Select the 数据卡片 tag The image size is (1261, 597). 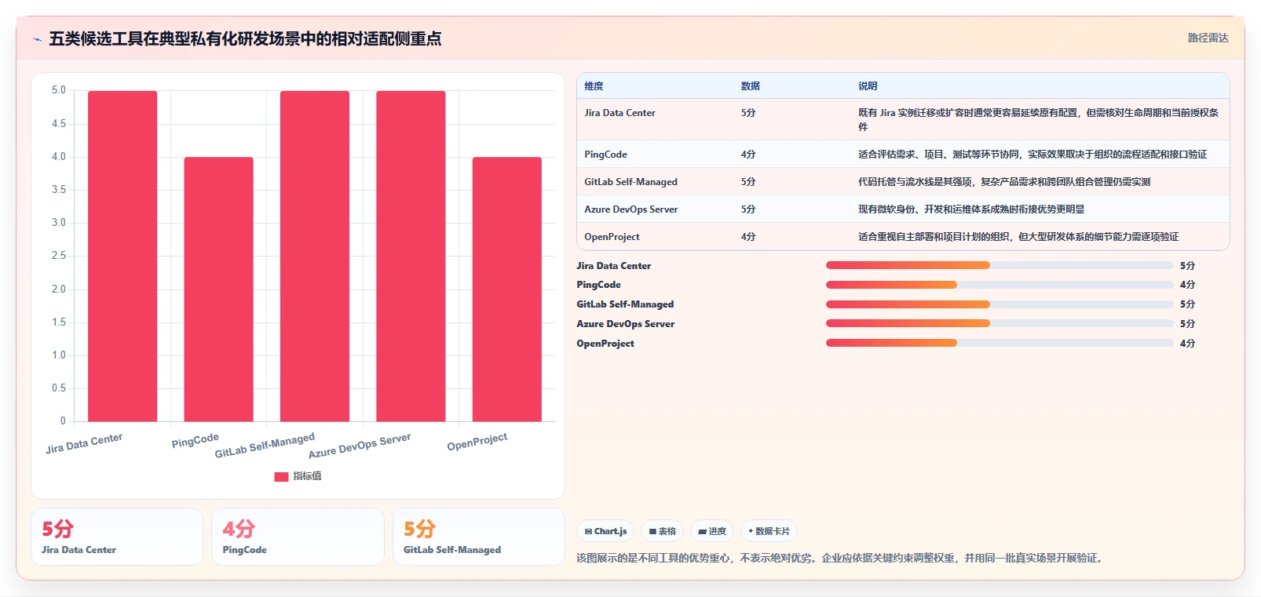coord(769,531)
